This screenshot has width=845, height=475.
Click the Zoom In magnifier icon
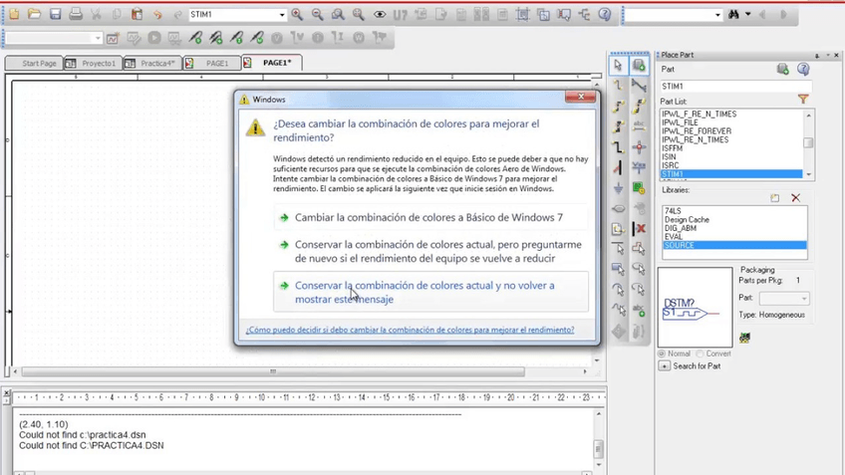[297, 15]
